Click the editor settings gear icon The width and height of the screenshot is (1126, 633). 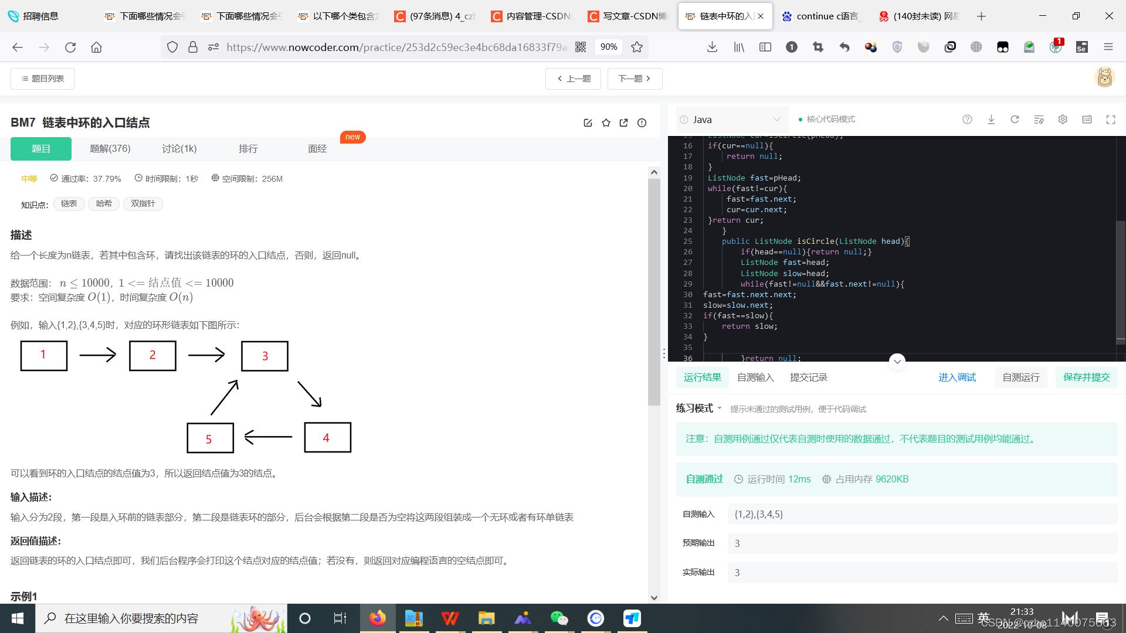tap(1063, 120)
